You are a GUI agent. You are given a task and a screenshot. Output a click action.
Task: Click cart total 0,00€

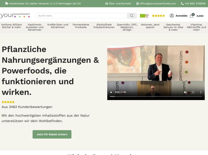(x=200, y=16)
